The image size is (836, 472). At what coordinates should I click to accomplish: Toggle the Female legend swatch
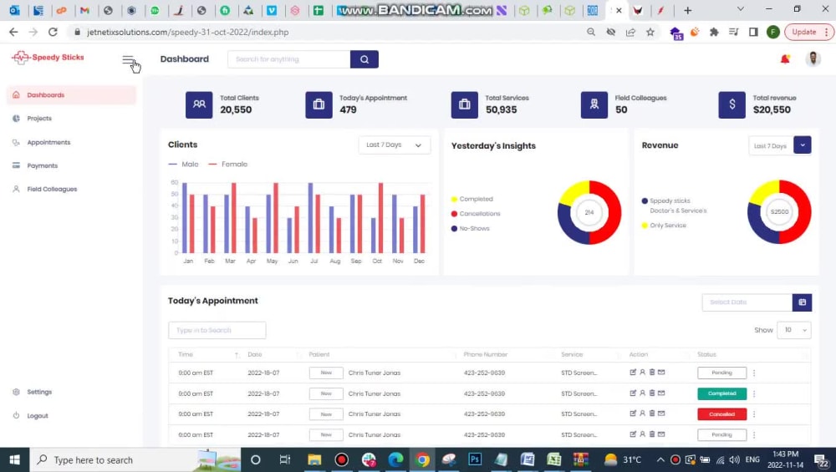[x=212, y=164]
